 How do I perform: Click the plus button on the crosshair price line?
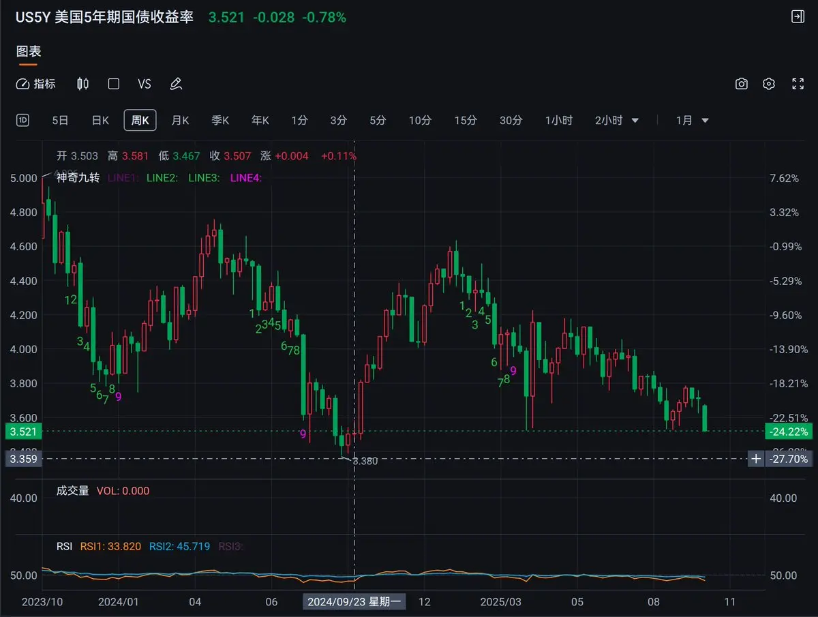pyautogui.click(x=755, y=459)
